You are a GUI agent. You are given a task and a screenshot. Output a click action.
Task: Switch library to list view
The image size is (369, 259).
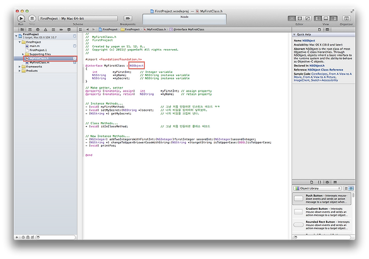tap(351, 188)
